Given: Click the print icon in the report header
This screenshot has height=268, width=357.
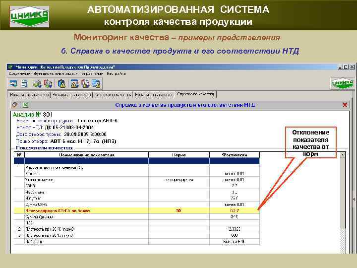Looking at the screenshot, I should click(x=15, y=105).
